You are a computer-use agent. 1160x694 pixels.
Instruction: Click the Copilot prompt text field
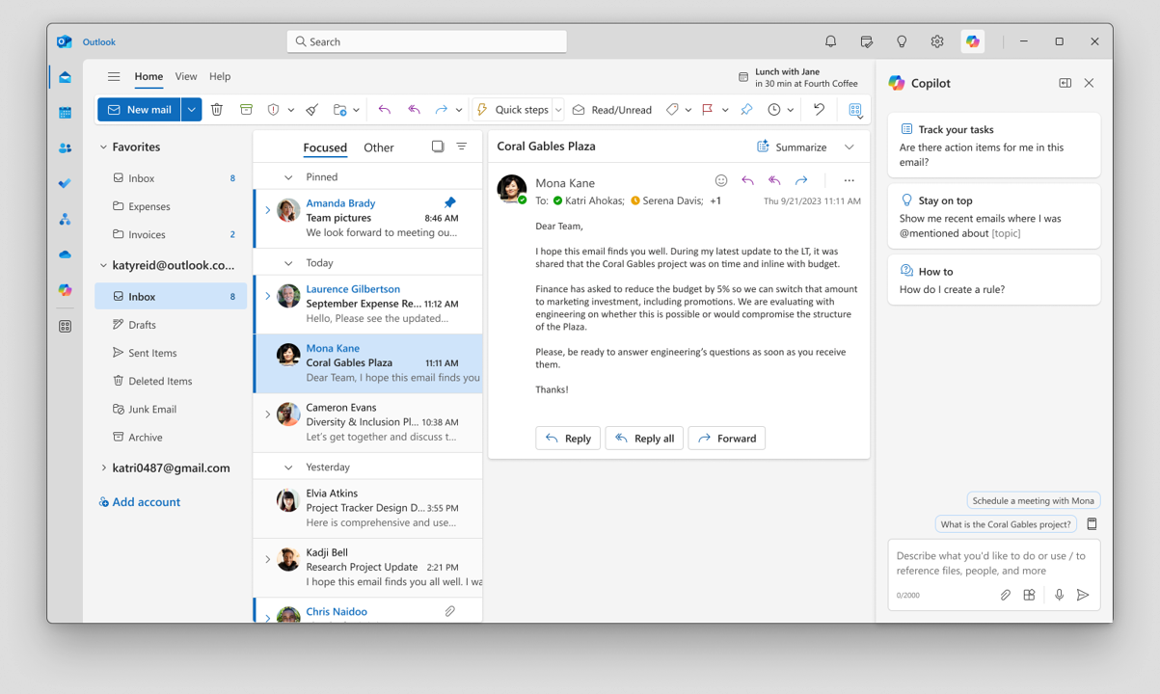click(993, 564)
